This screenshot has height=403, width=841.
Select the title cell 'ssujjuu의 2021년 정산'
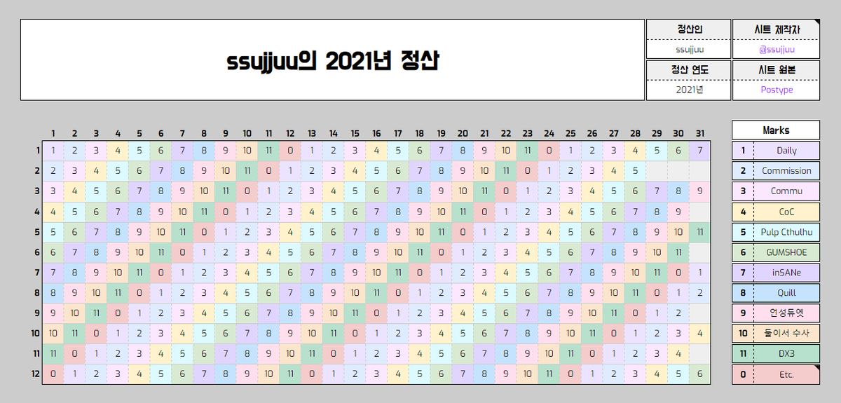(332, 60)
